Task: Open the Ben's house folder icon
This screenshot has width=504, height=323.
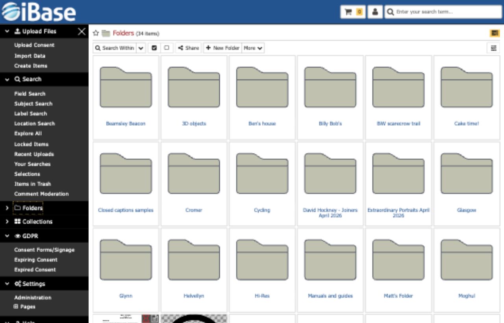Action: tap(262, 87)
